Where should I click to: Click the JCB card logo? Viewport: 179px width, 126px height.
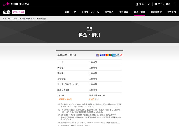coord(111,55)
